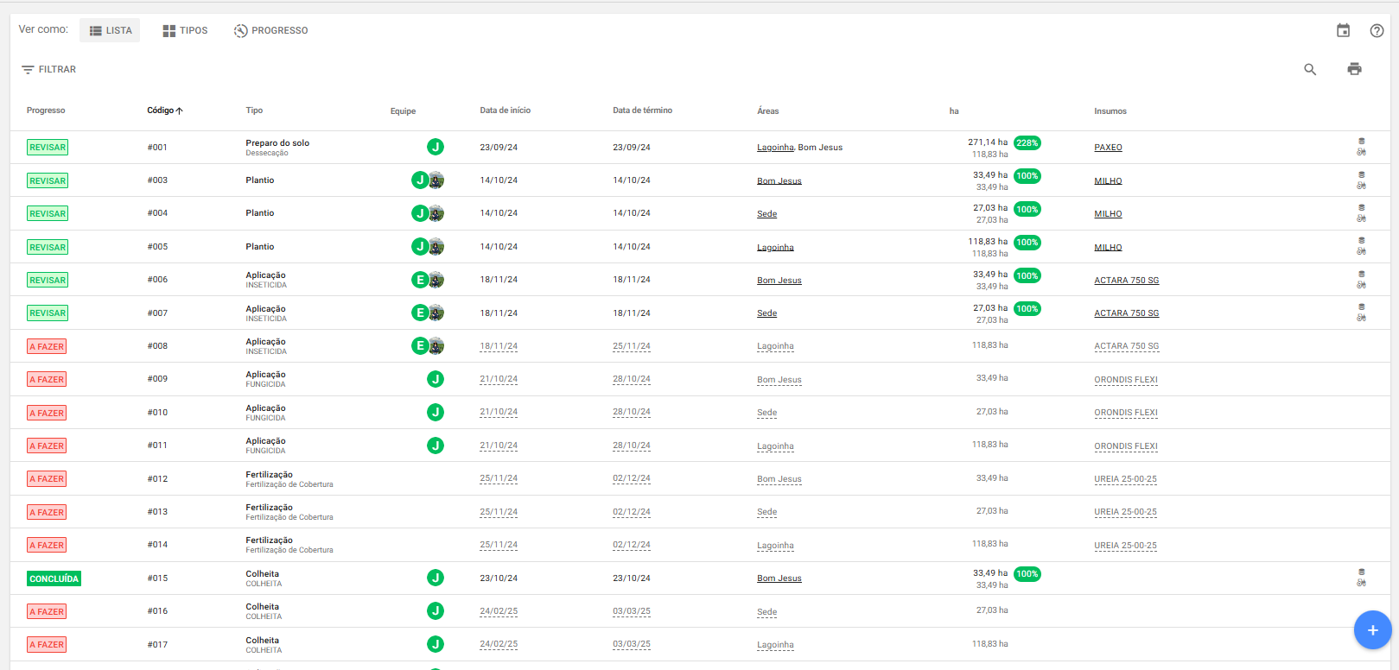Image resolution: width=1399 pixels, height=670 pixels.
Task: Print the activities list
Action: [x=1354, y=69]
